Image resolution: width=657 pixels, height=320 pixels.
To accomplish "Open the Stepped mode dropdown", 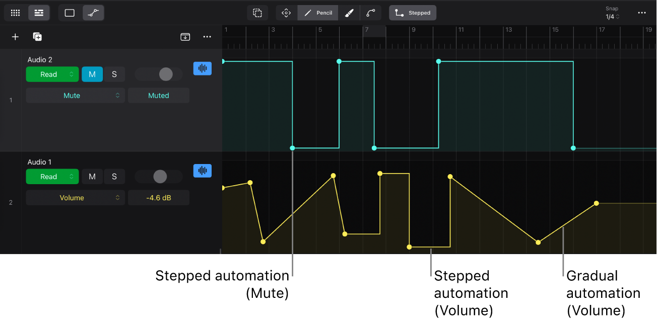I will (x=413, y=13).
